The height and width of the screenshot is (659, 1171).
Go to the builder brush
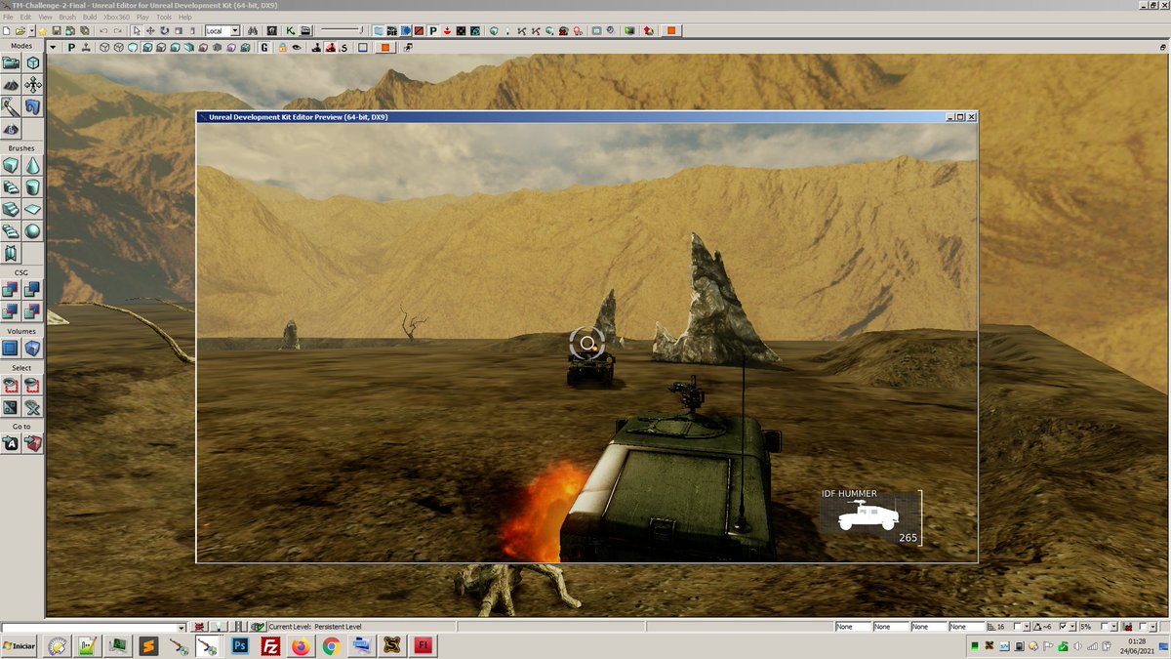pos(32,443)
